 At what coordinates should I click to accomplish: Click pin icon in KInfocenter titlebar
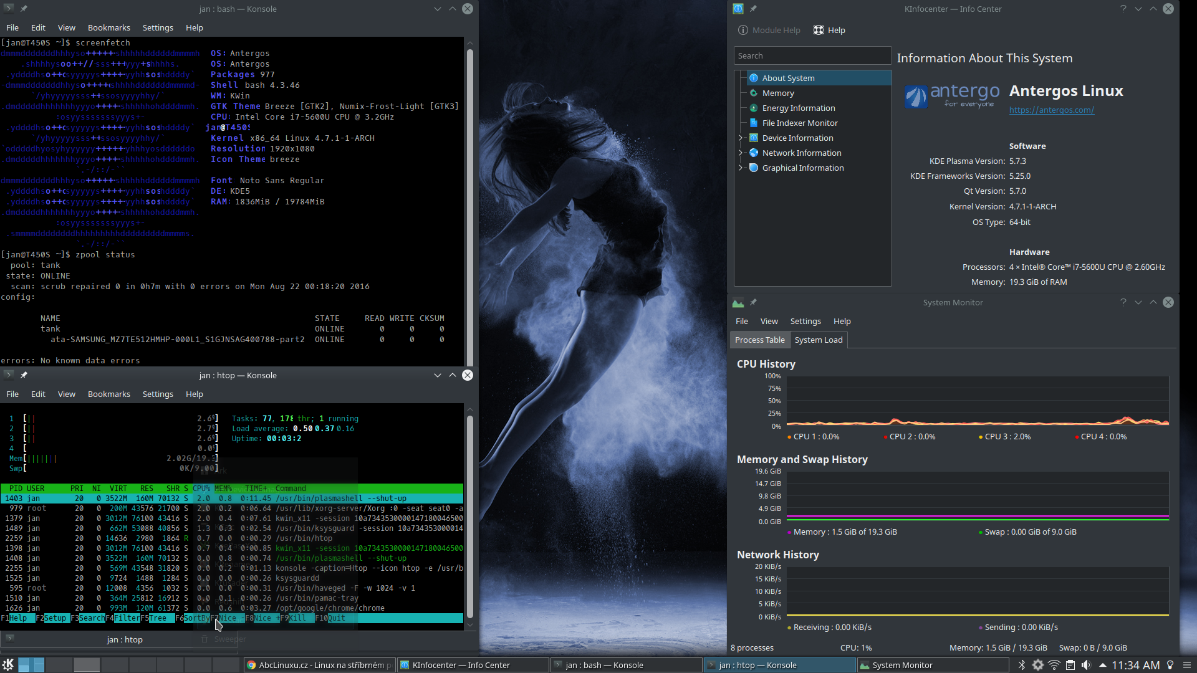[753, 9]
